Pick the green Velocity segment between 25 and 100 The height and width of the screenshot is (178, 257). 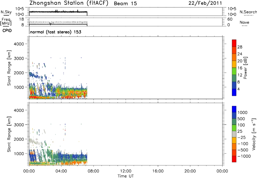[x=234, y=128]
